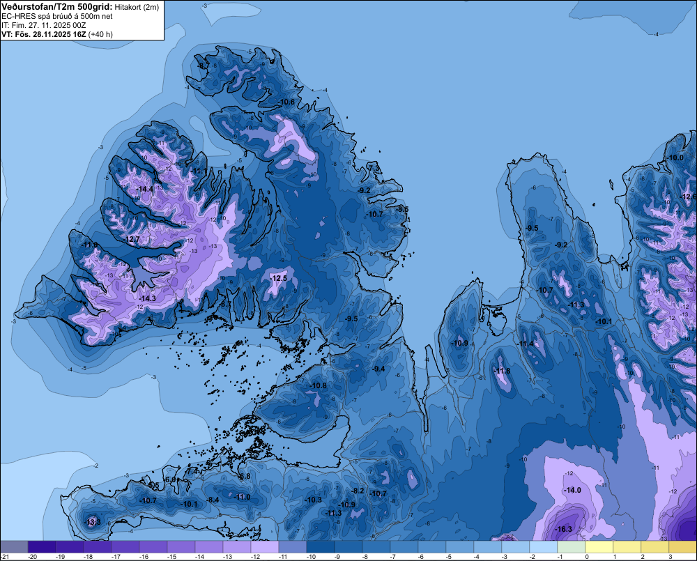Click the -9.4 temperature value on the map
This screenshot has height=561, width=697.
(379, 369)
